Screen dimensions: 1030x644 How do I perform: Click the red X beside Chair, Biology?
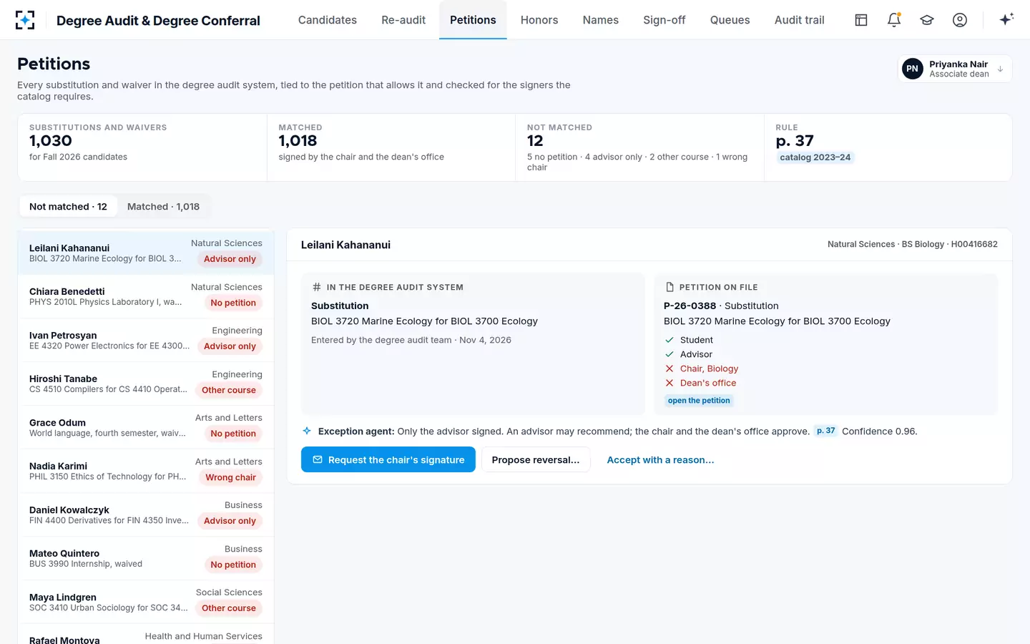pyautogui.click(x=669, y=369)
